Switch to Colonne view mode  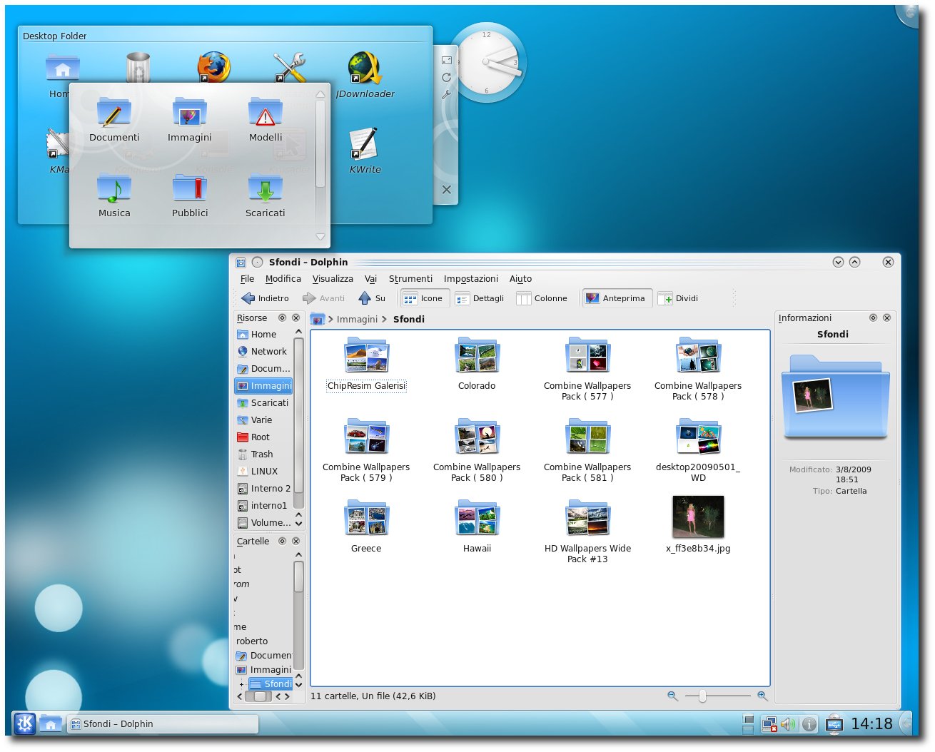542,298
